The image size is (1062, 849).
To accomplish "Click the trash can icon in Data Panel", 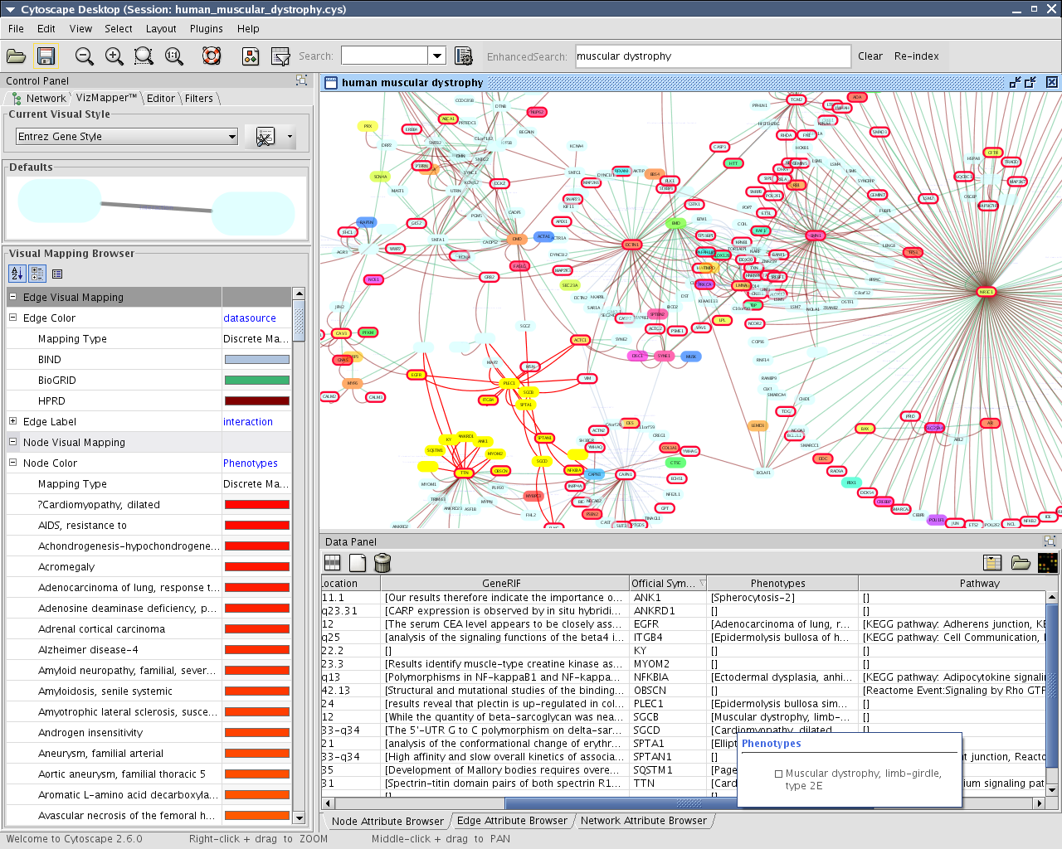I will point(382,564).
